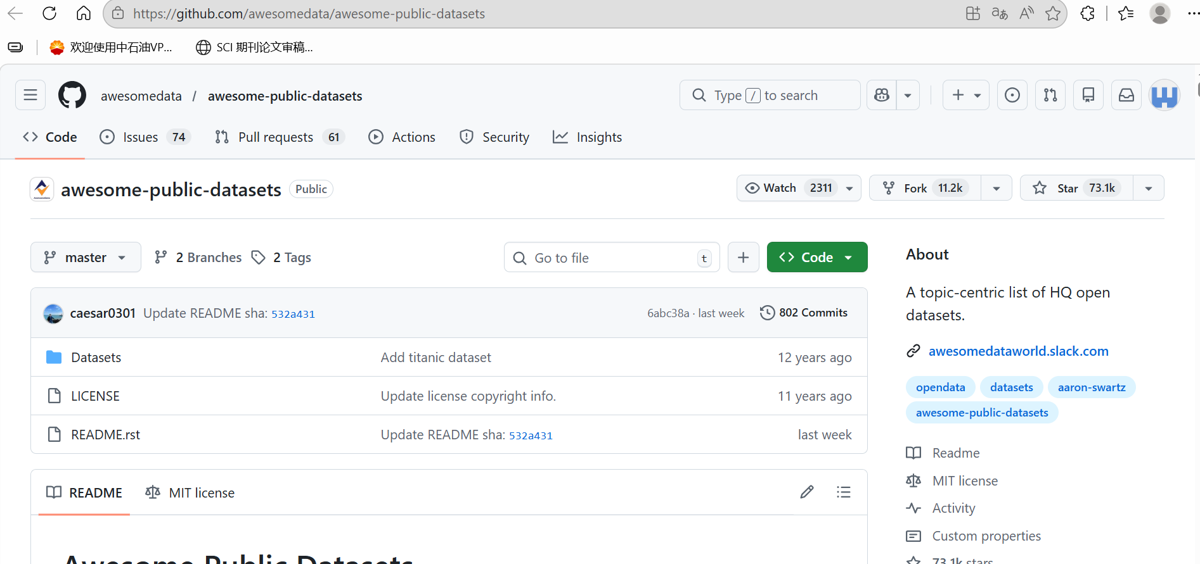Viewport: 1200px width, 564px height.
Task: Focus the Go to file search field
Action: (612, 258)
